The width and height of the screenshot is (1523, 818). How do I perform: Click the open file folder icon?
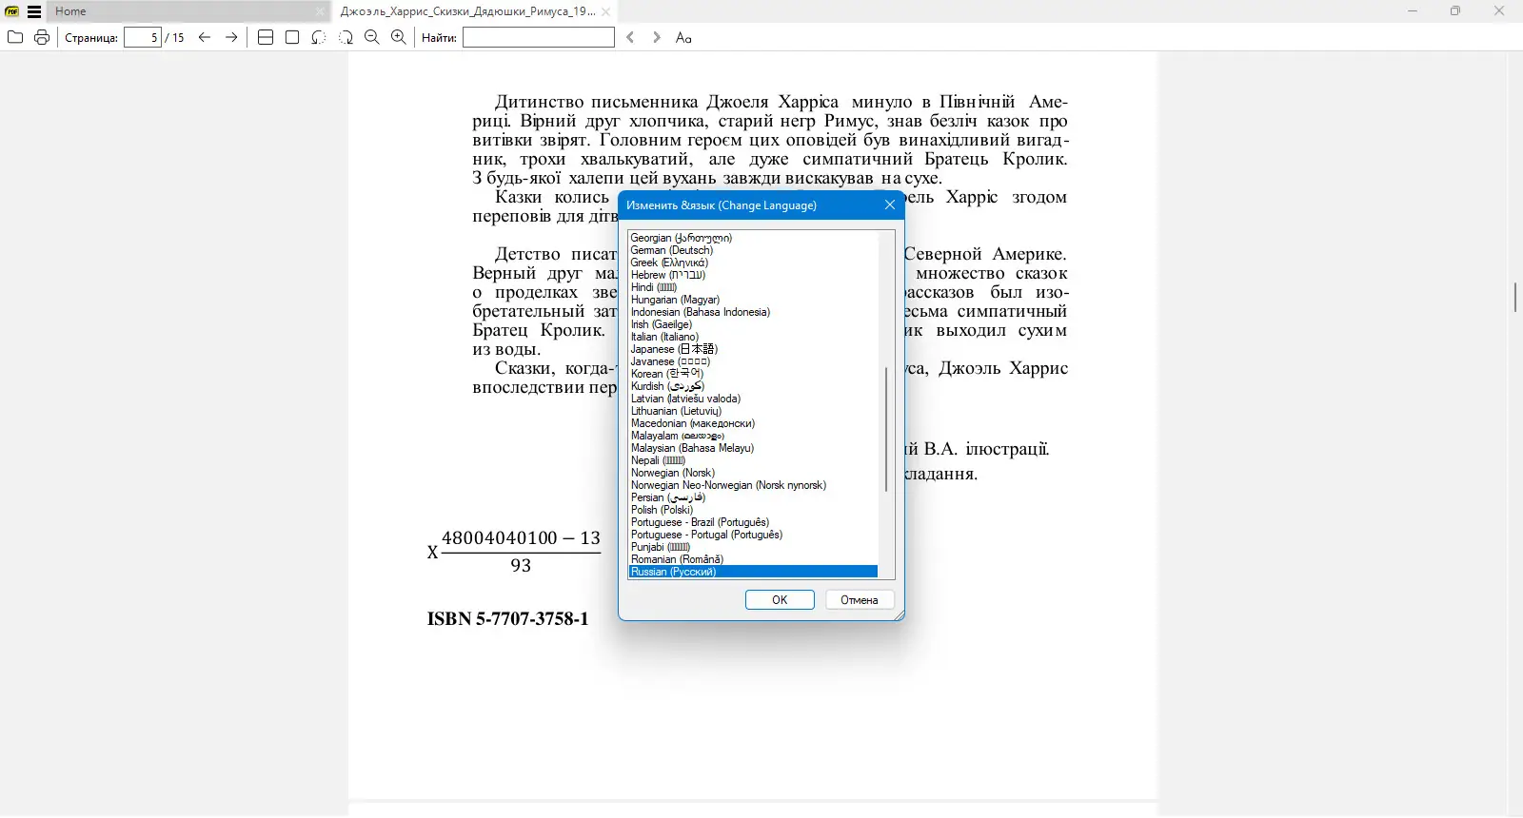pos(15,37)
